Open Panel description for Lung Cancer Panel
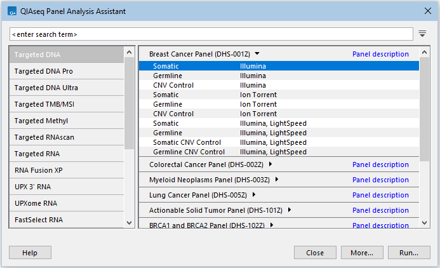The height and width of the screenshot is (268, 440). 380,195
